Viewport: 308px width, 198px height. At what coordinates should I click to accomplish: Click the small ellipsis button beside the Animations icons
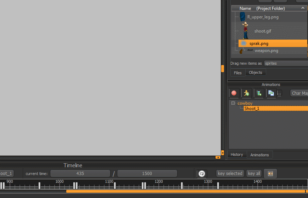pyautogui.click(x=280, y=93)
